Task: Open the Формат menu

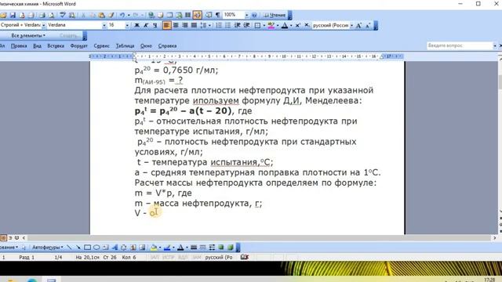Action: [x=78, y=46]
